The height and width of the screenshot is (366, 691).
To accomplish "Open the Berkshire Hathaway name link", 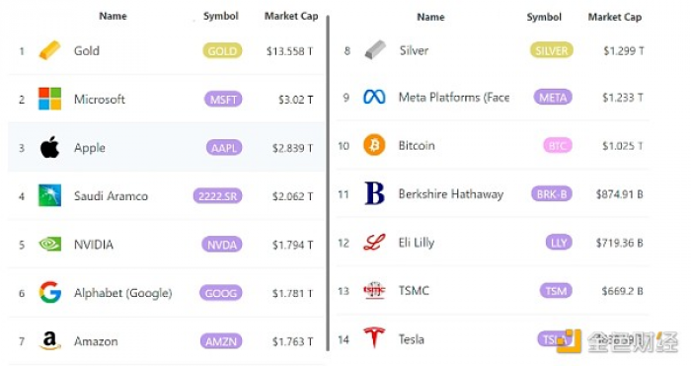I will point(451,194).
